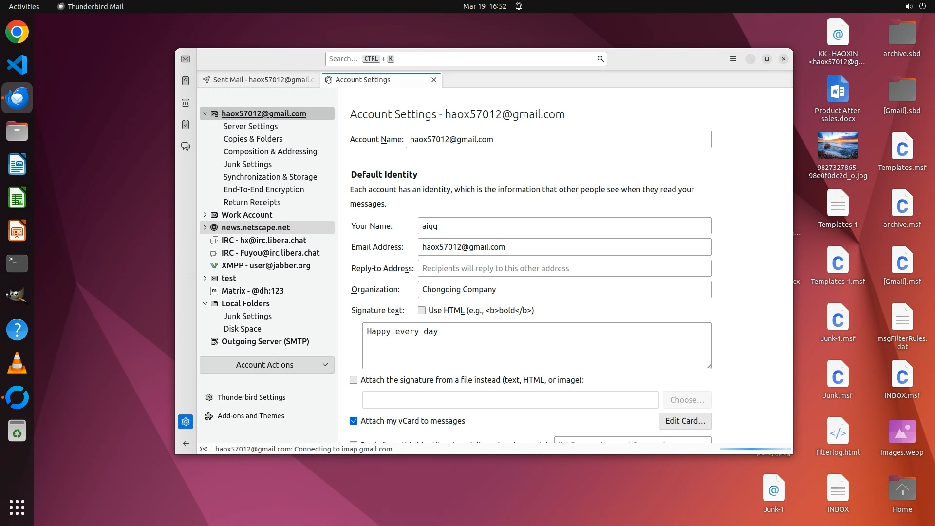Select Server Settings in the account tree
Viewport: 935px width, 526px height.
tap(250, 126)
